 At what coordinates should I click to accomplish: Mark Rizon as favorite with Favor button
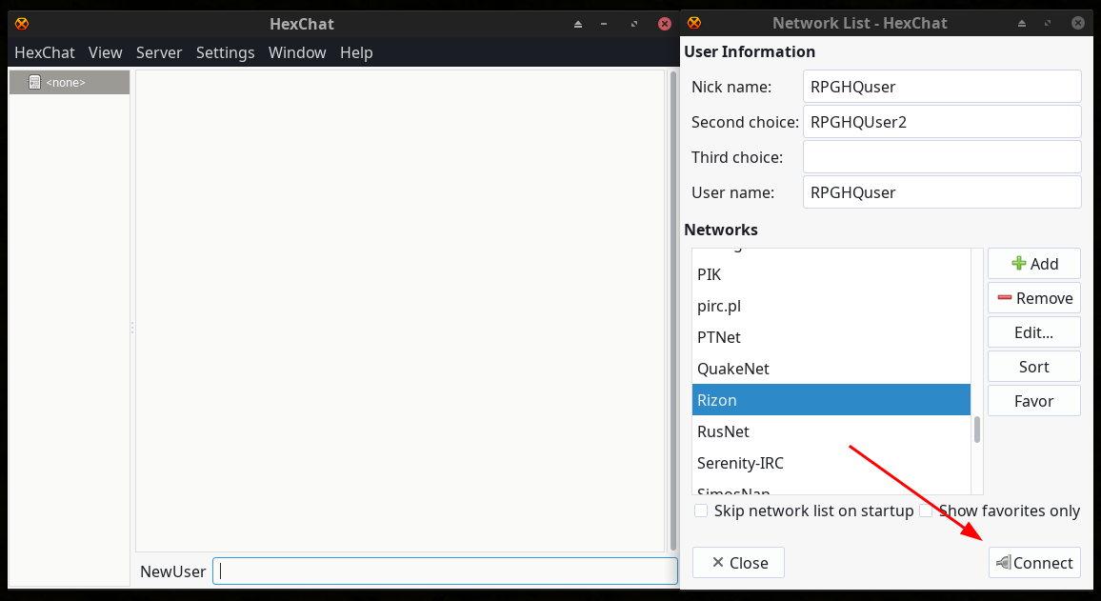tap(1033, 401)
